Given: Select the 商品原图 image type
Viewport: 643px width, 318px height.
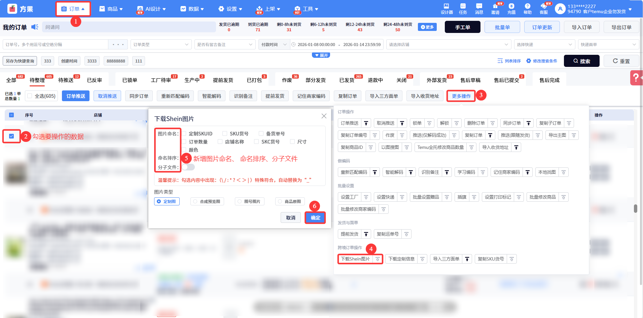Looking at the screenshot, I should [290, 201].
